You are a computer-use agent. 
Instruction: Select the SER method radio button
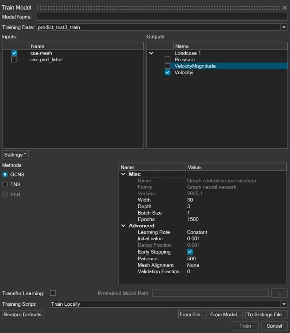click(5, 195)
